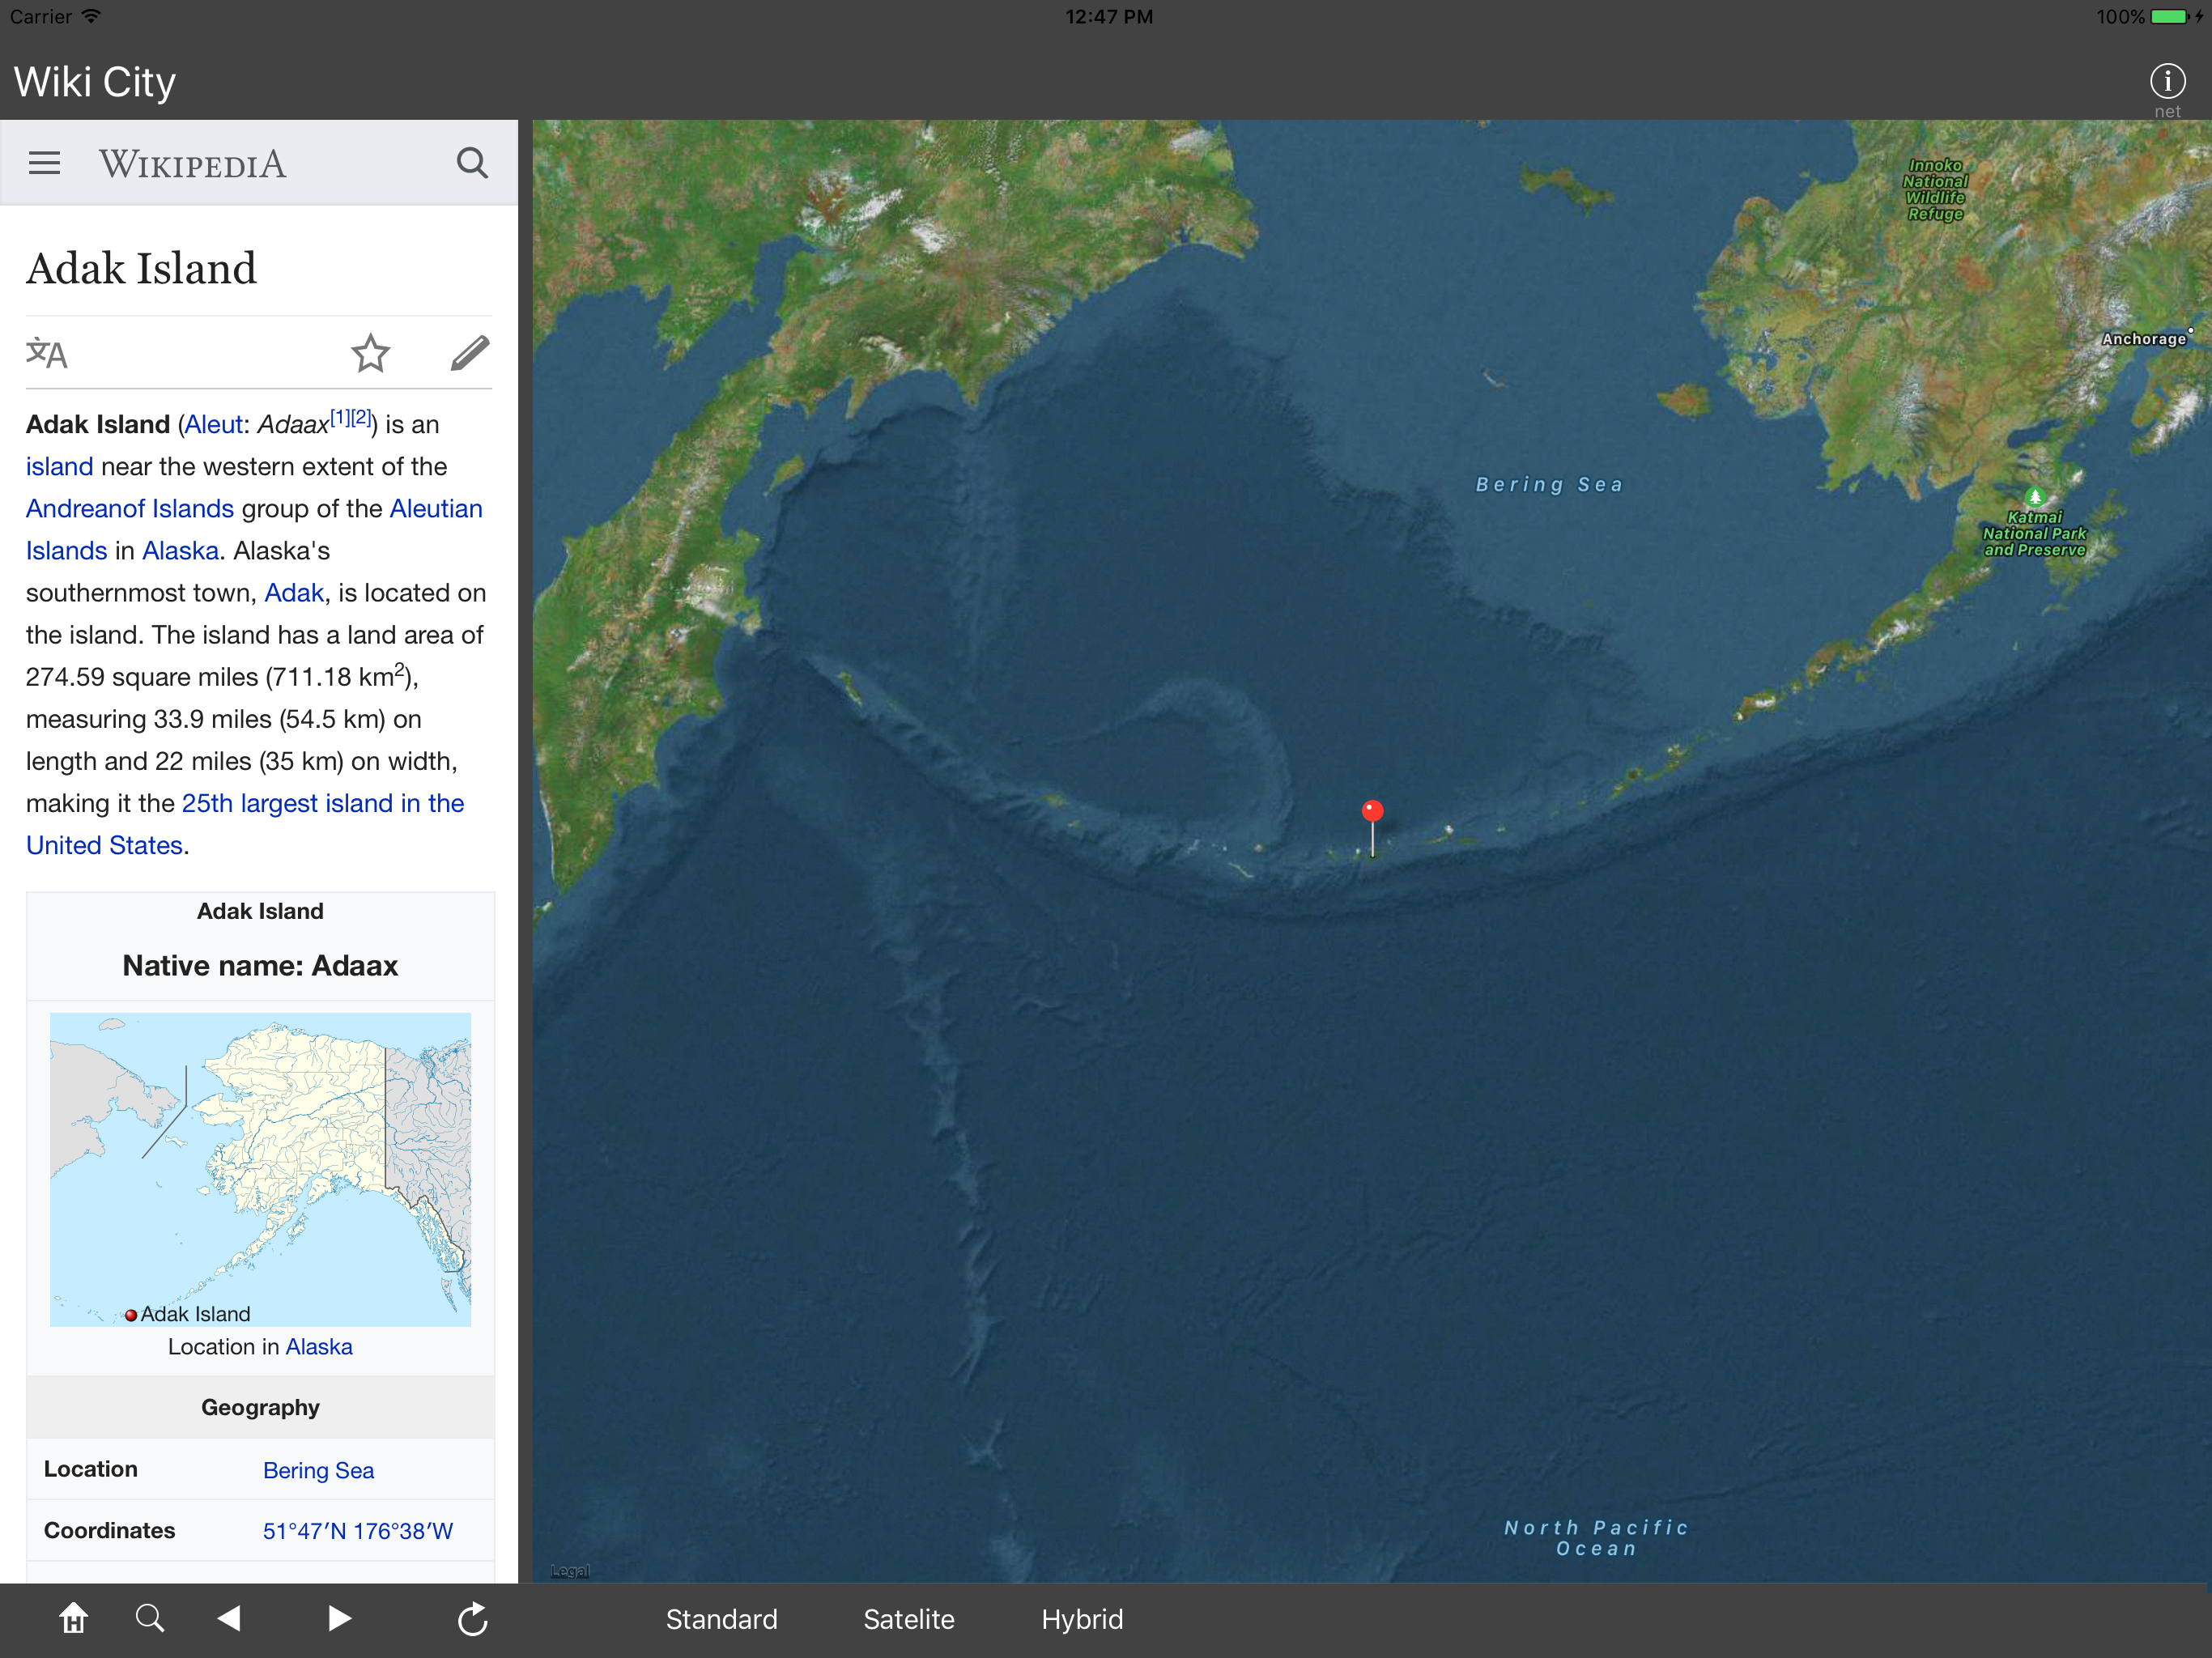Screen dimensions: 2212x1658
Task: Click the Legal link on map
Action: (x=570, y=1571)
